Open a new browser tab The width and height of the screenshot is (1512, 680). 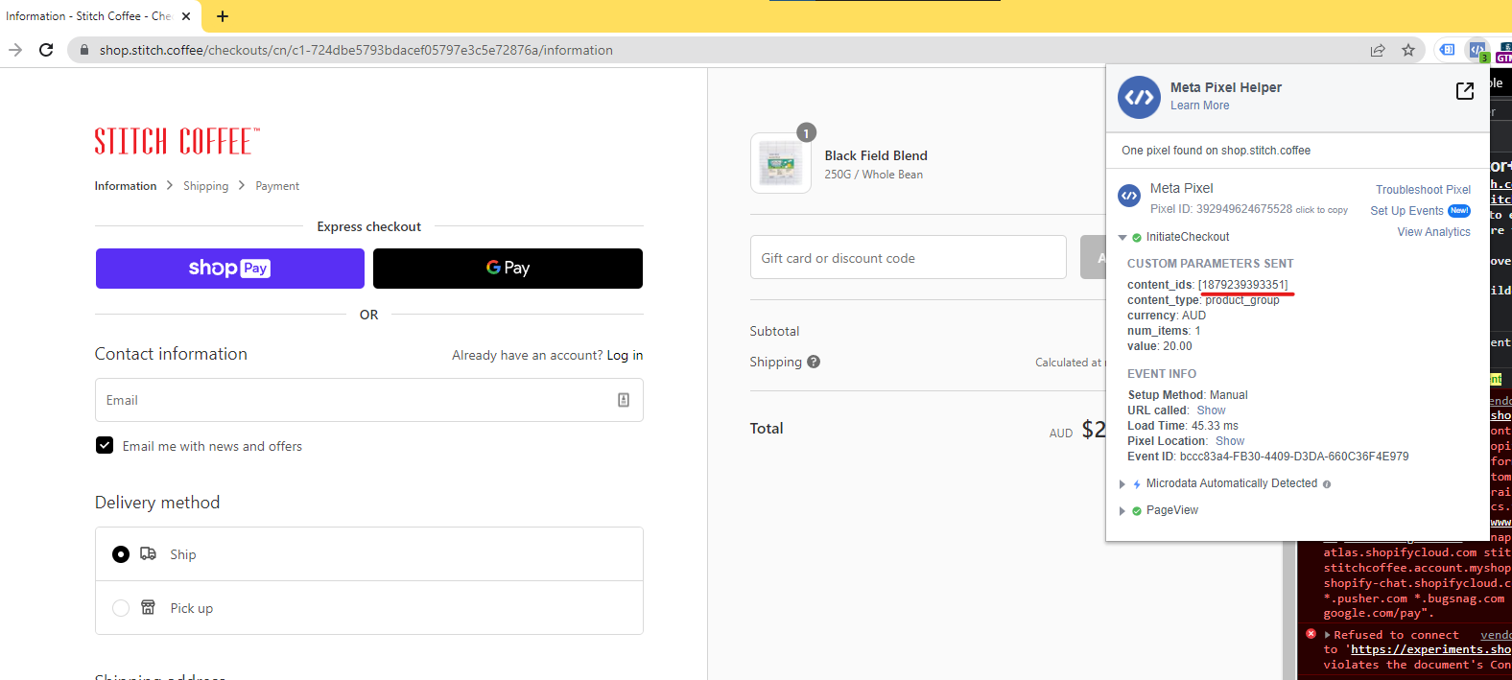[223, 16]
